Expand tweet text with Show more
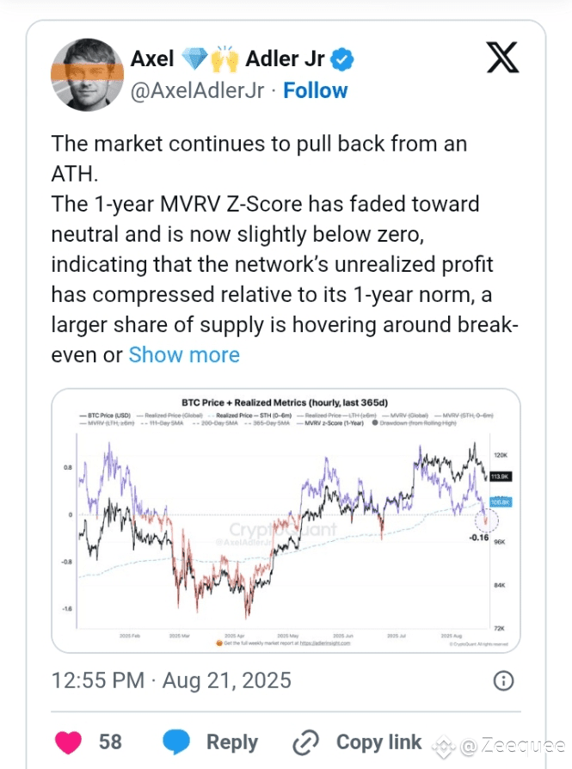This screenshot has width=572, height=769. [x=184, y=354]
